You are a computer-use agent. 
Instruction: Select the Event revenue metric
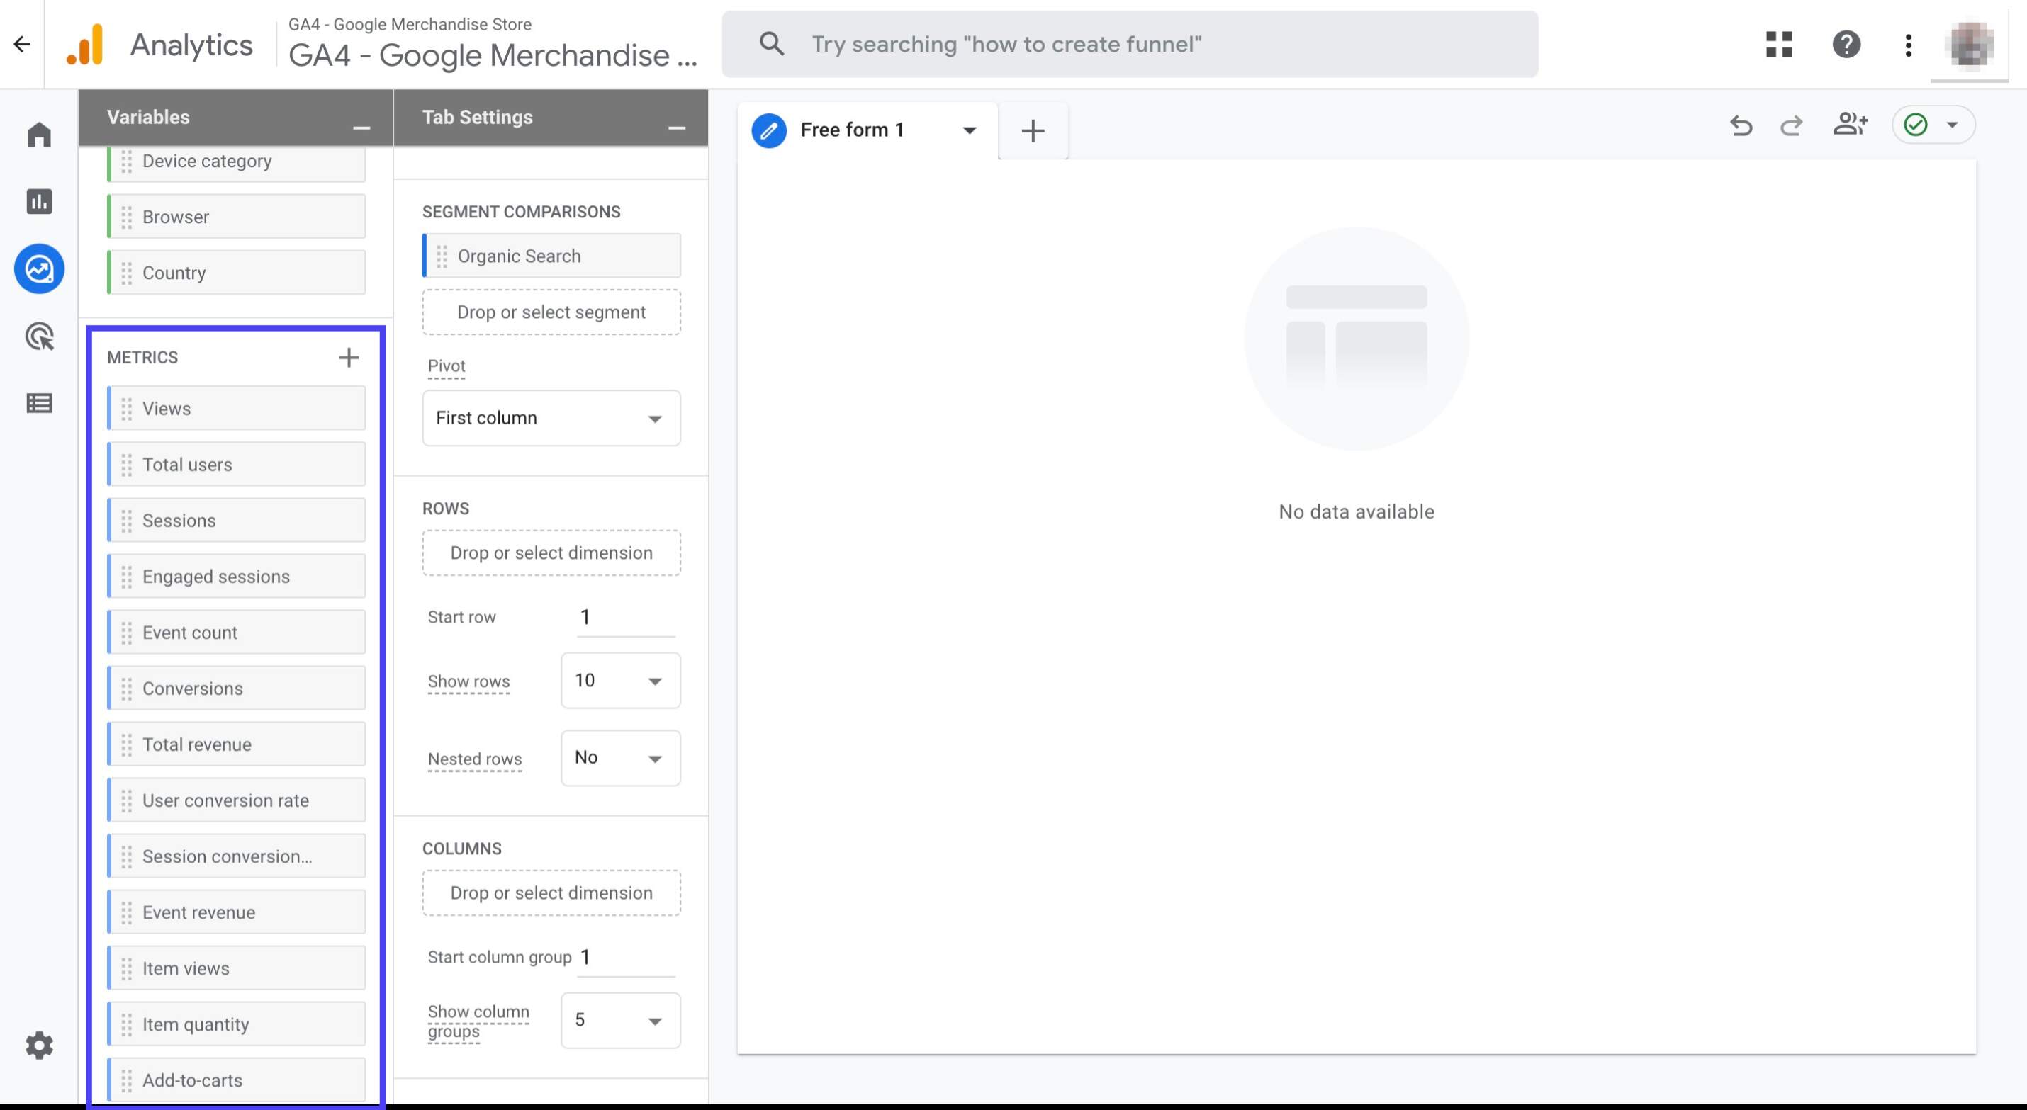point(236,912)
